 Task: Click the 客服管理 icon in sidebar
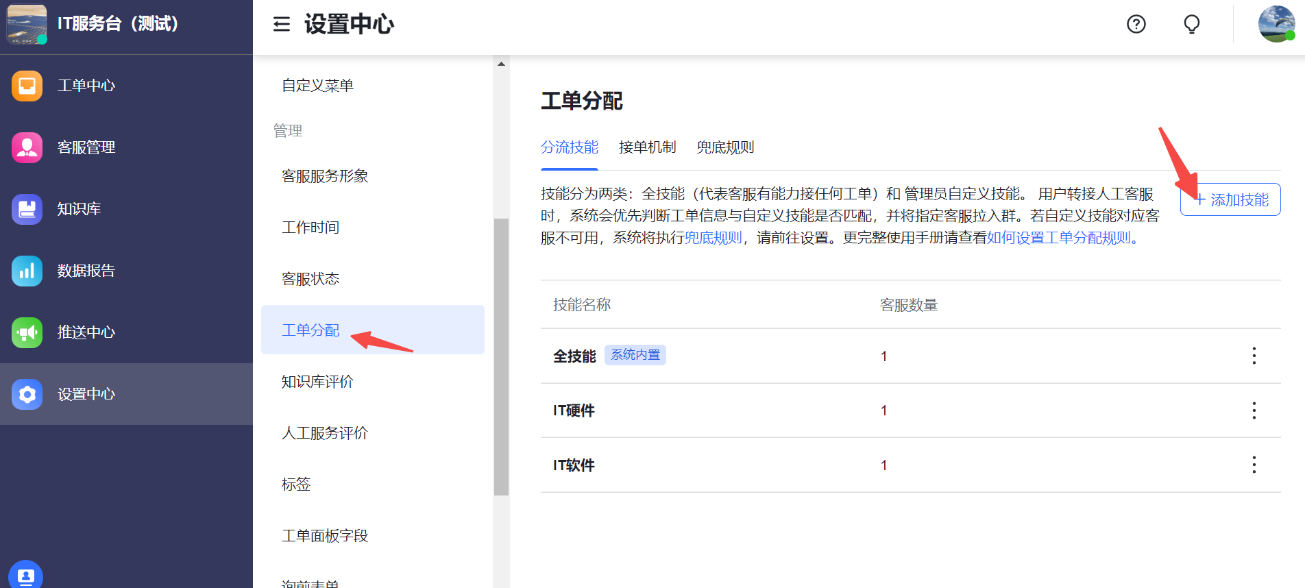click(27, 147)
